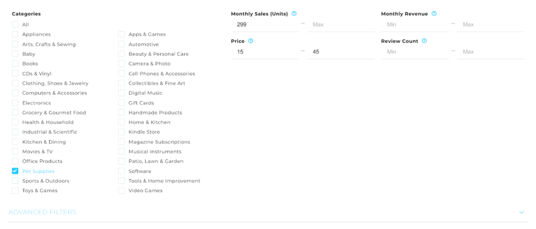Click the Review Count help icon
The height and width of the screenshot is (229, 536).
tap(424, 41)
